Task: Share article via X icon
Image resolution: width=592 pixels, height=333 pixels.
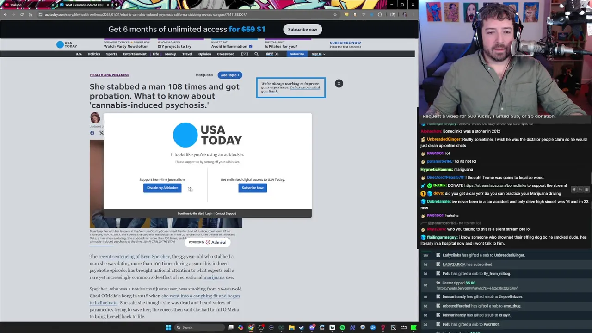Action: point(101,133)
